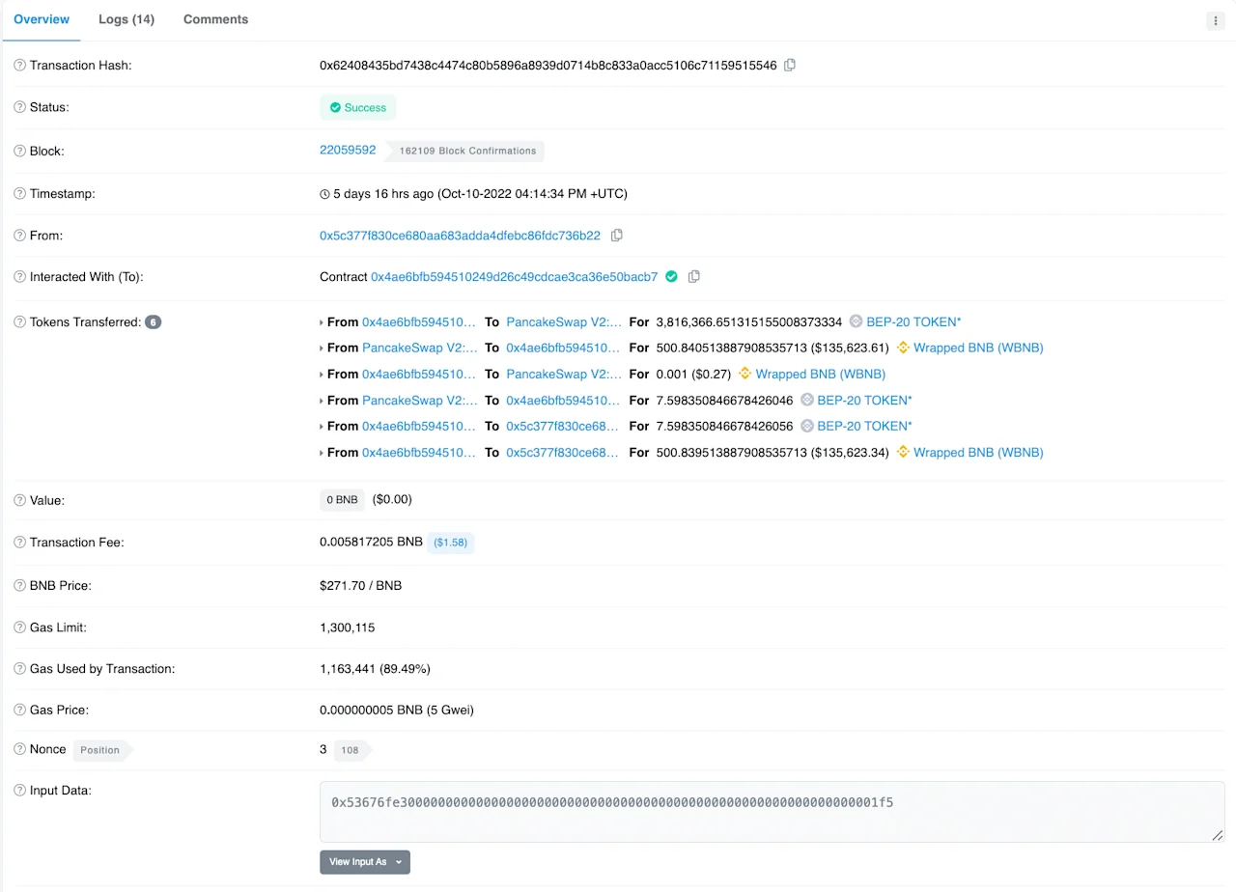The image size is (1236, 892).
Task: Open the Logs (14) tab
Action: pos(126,19)
